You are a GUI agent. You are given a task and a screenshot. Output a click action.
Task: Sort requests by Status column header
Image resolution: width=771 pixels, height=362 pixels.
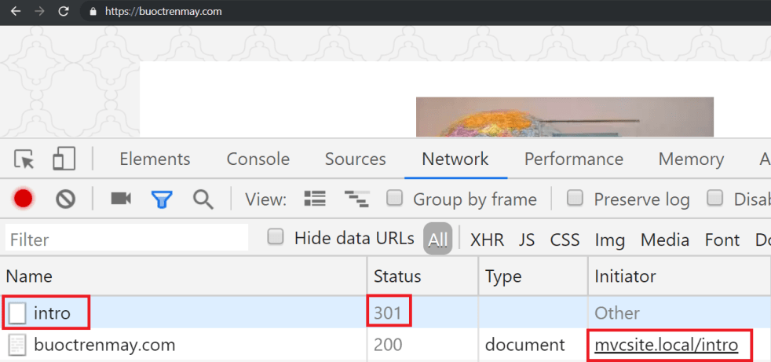pyautogui.click(x=397, y=276)
